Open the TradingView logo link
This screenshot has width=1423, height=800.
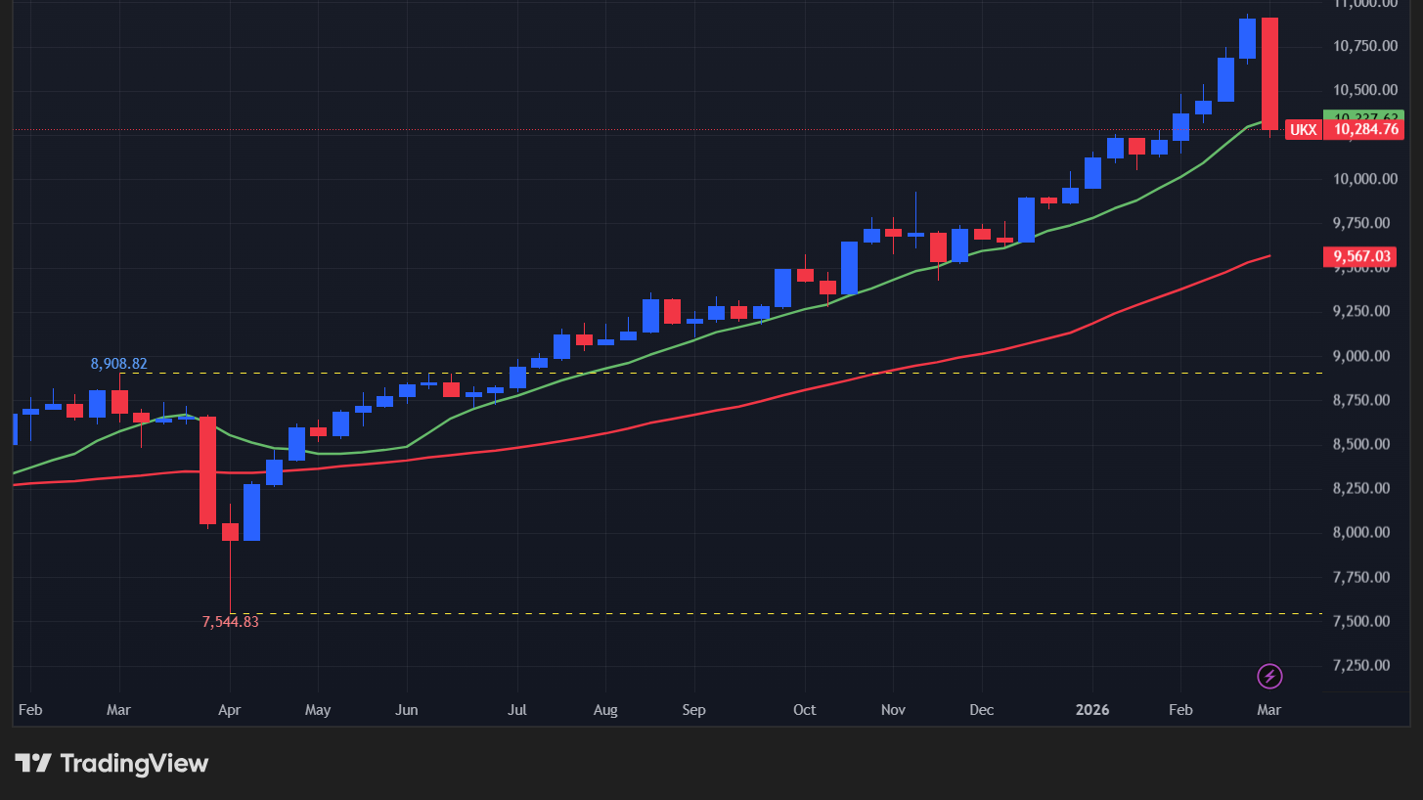click(111, 763)
